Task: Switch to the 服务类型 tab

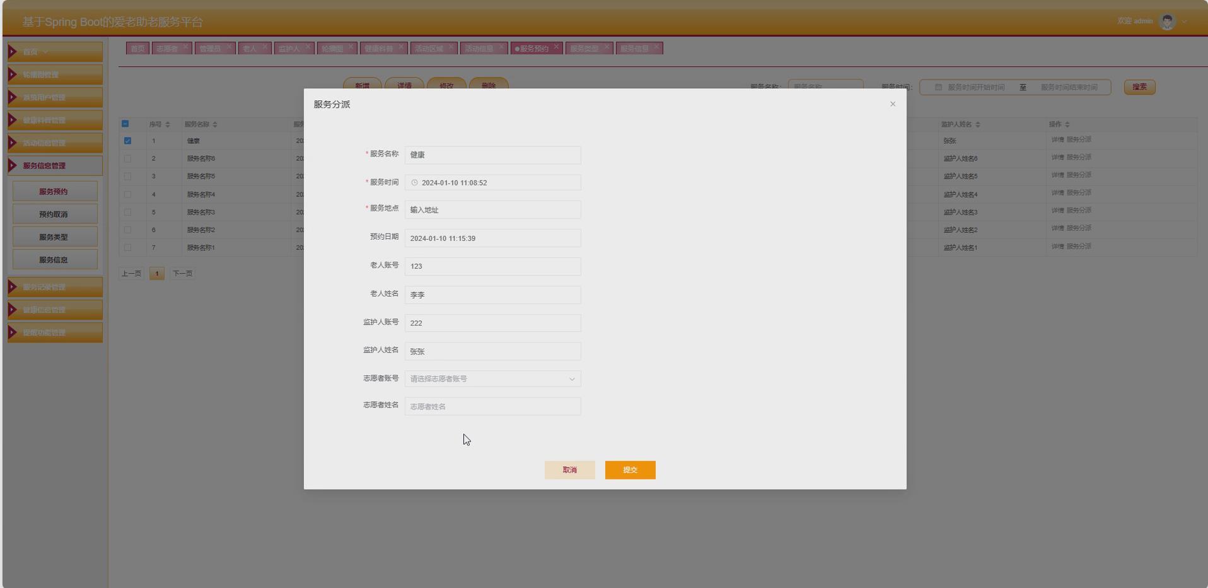Action: tap(584, 47)
